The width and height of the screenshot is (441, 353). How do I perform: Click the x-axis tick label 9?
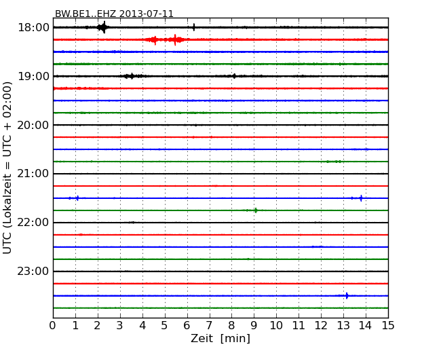[254, 325]
